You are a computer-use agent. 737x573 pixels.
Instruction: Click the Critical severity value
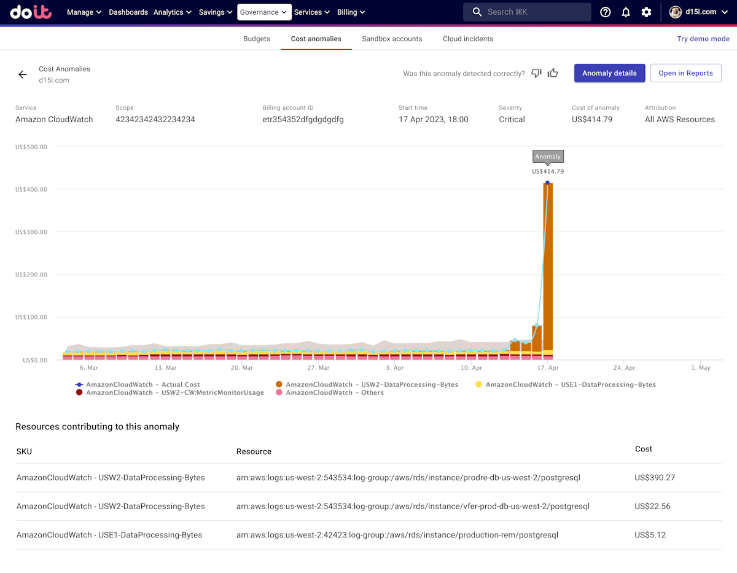tap(512, 119)
